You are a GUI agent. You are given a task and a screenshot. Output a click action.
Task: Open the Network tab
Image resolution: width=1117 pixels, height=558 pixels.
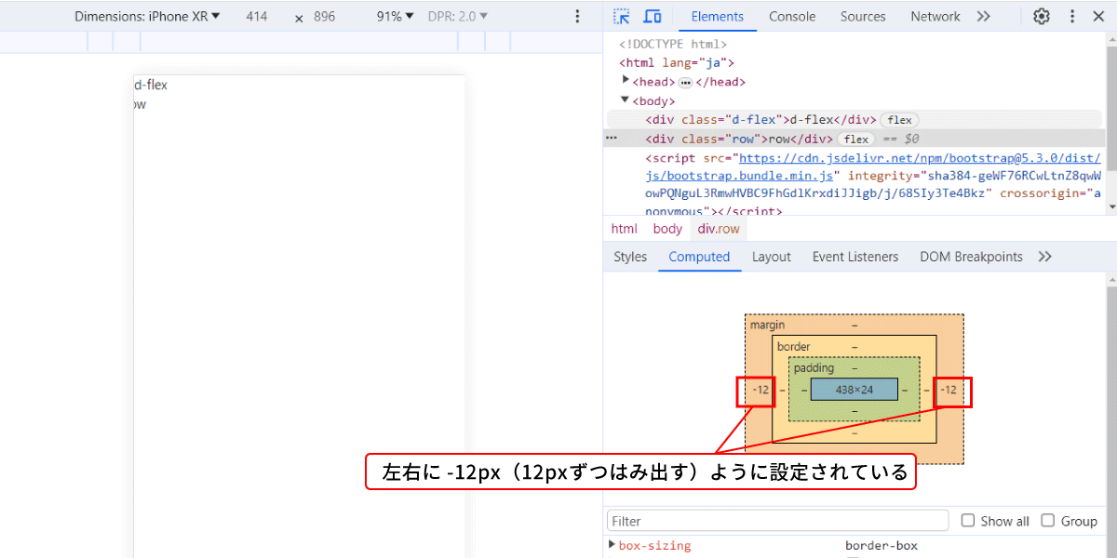pos(935,17)
